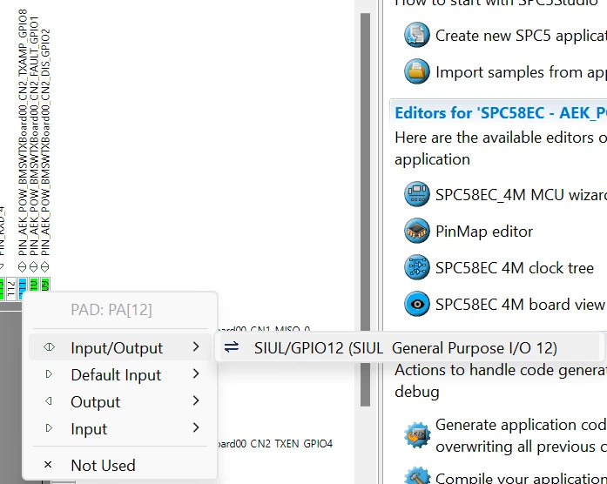Viewport: 607px width, 484px height.
Task: Click PIN_AEK_POW_BMSWTXBoard00_CN2_TXAMP_GPIO8 pin label
Action: pos(23,132)
